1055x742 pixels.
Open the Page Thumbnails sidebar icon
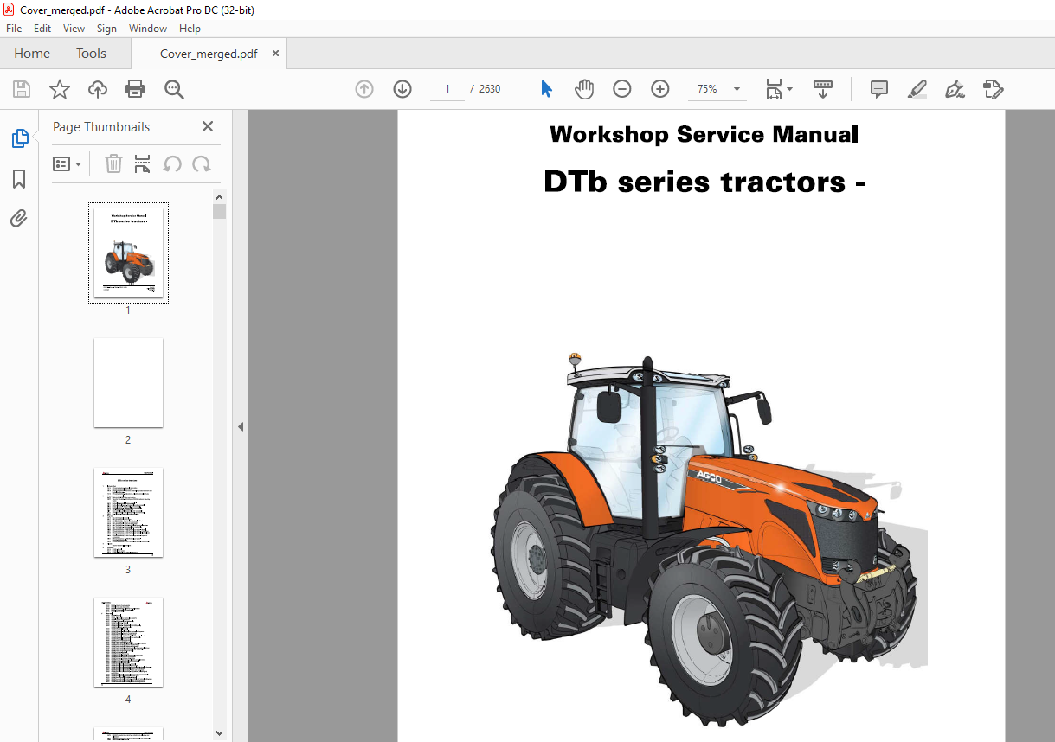[19, 138]
